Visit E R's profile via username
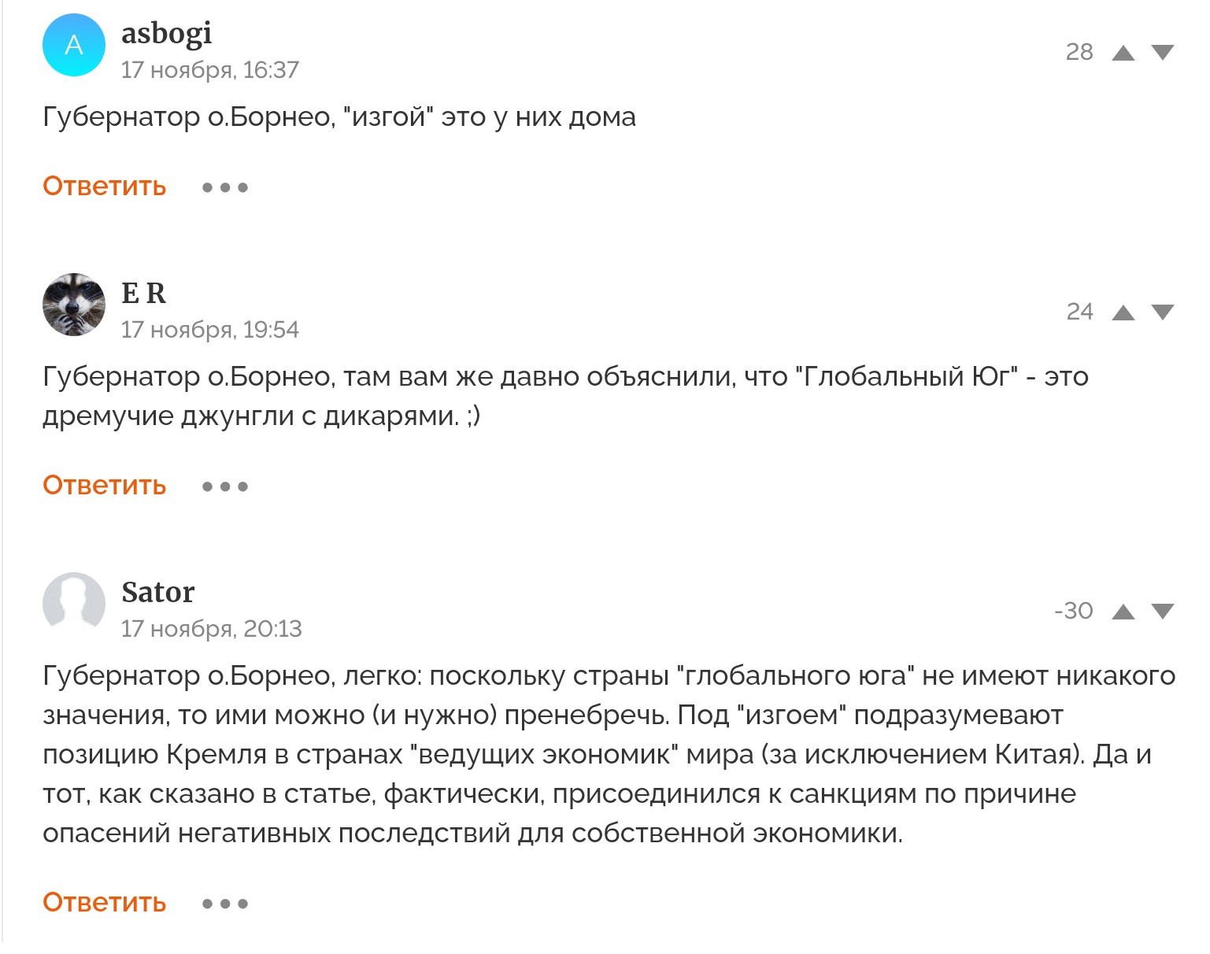 (x=143, y=293)
